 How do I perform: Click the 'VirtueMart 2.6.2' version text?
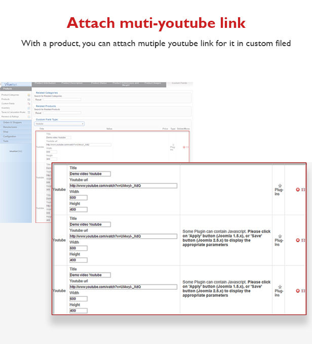point(16,151)
